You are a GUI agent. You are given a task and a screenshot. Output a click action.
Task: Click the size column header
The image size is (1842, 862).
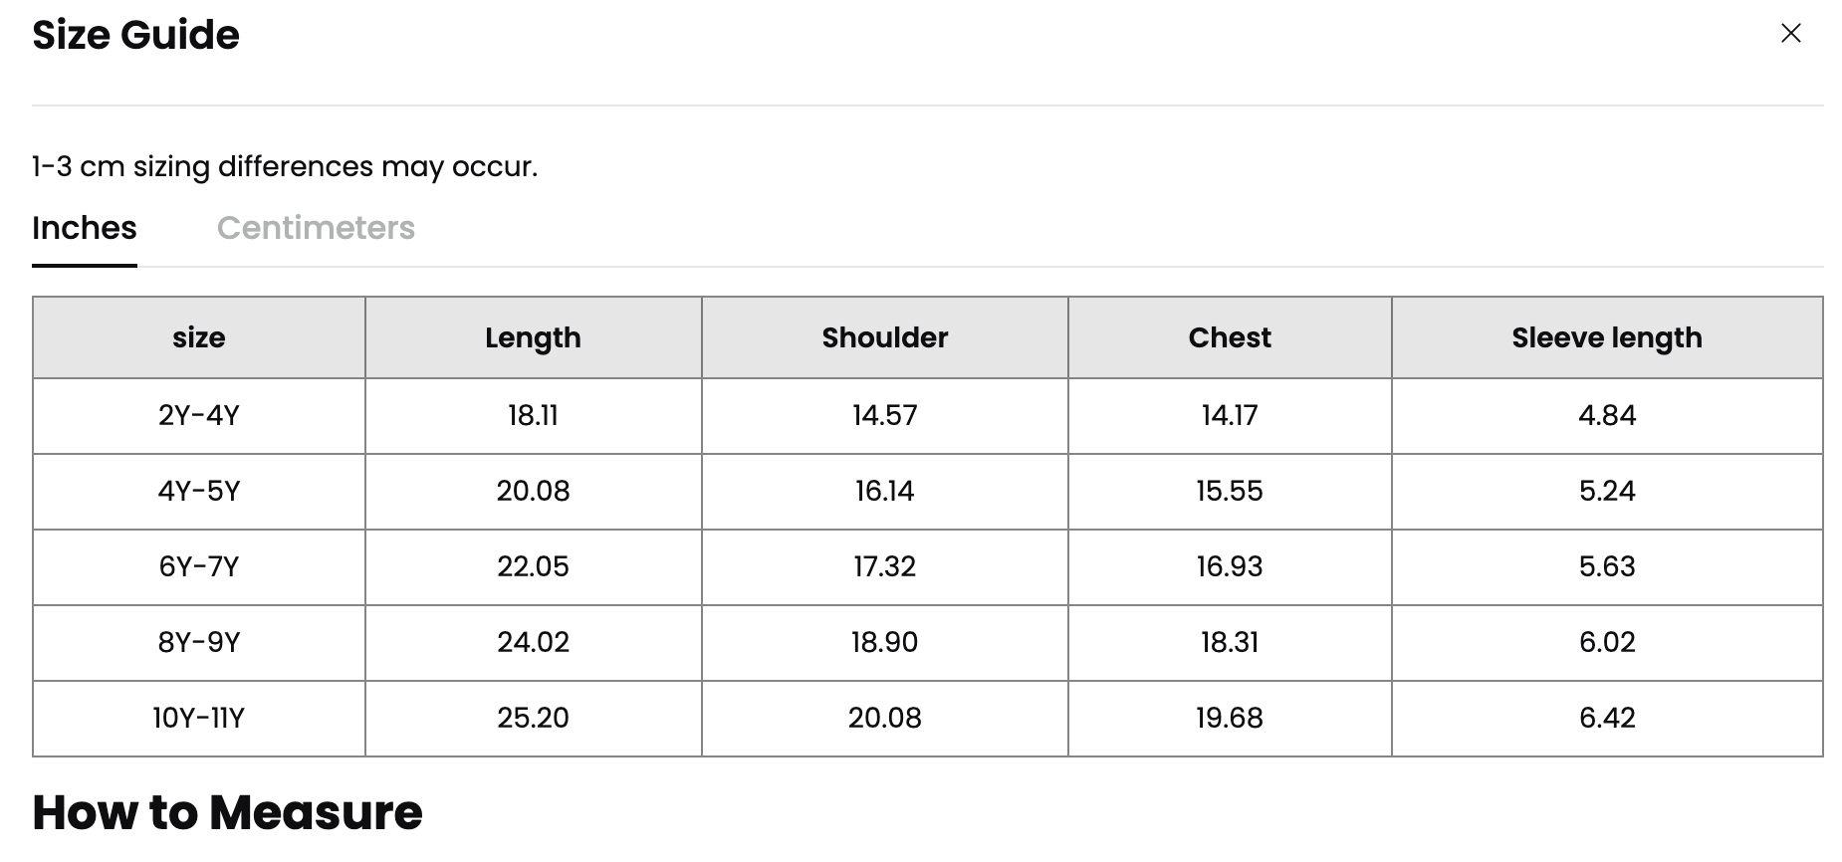tap(199, 337)
